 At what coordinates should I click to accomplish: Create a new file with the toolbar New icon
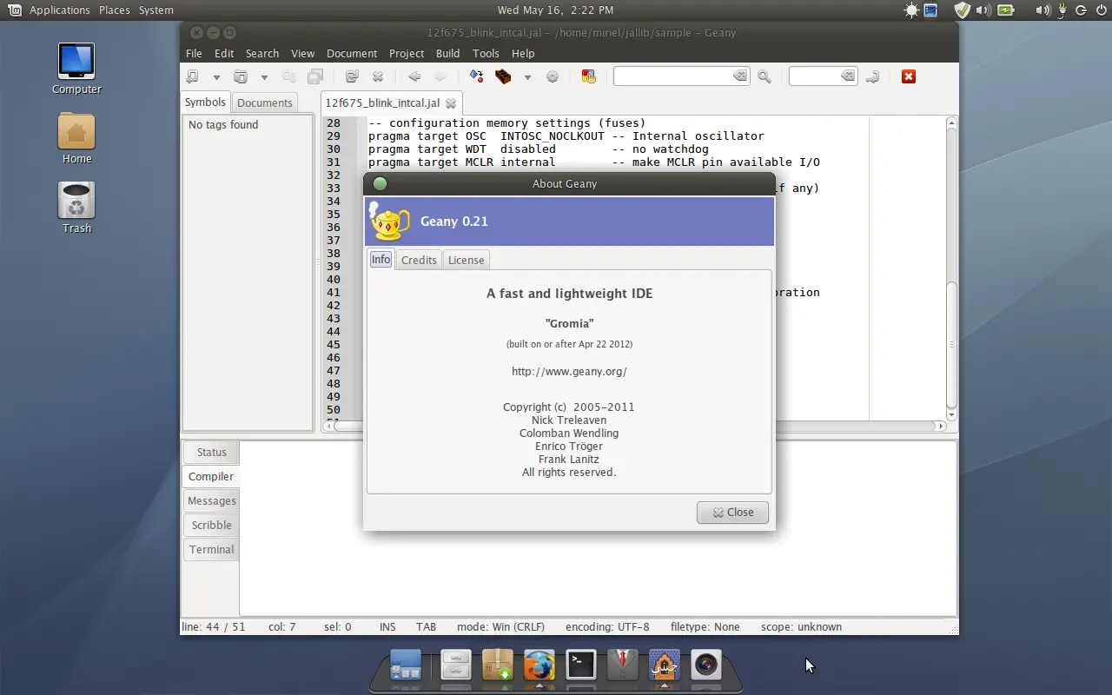point(193,76)
